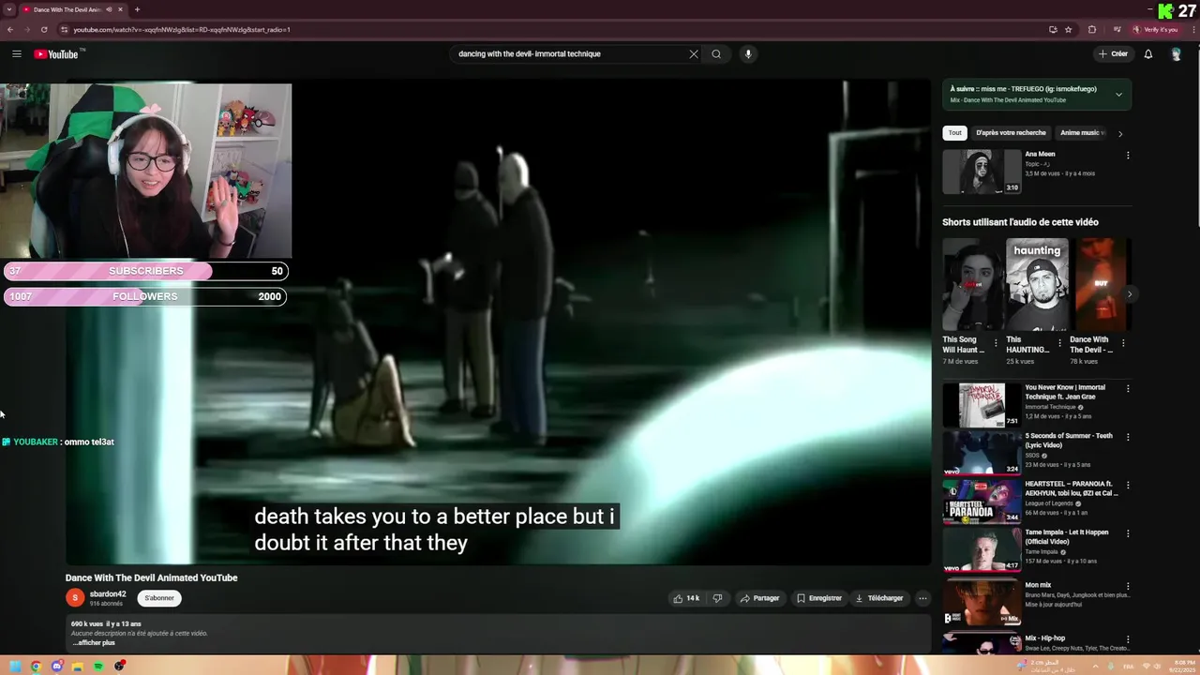1200x675 pixels.
Task: Play or pause the video player
Action: pyautogui.click(x=498, y=323)
